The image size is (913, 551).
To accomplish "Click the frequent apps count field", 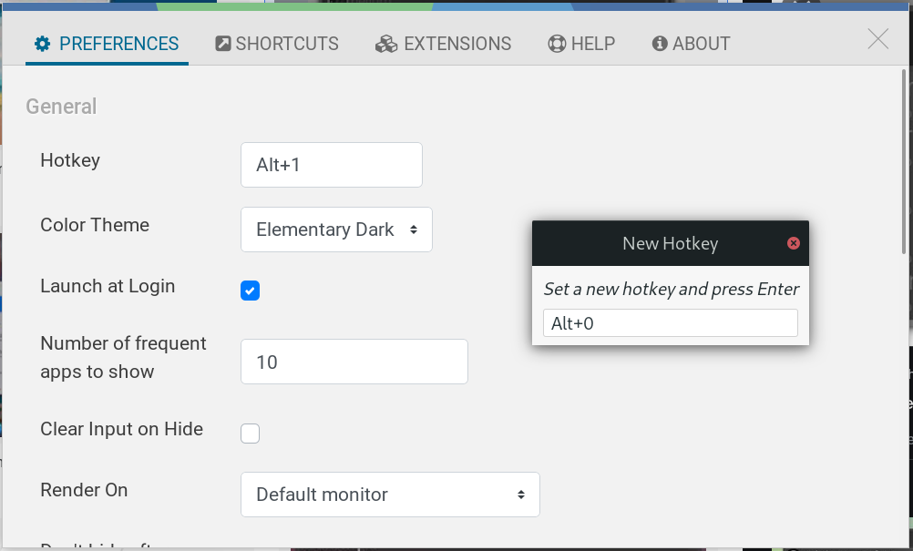I will tap(354, 361).
